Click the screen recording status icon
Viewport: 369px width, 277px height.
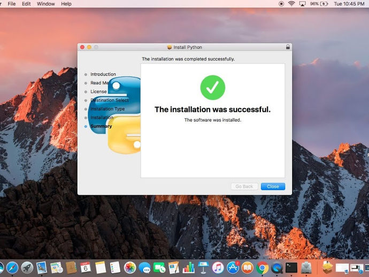[x=281, y=4]
